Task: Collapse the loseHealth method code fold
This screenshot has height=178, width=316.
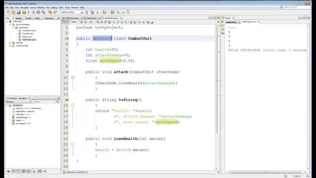Action: (x=73, y=144)
